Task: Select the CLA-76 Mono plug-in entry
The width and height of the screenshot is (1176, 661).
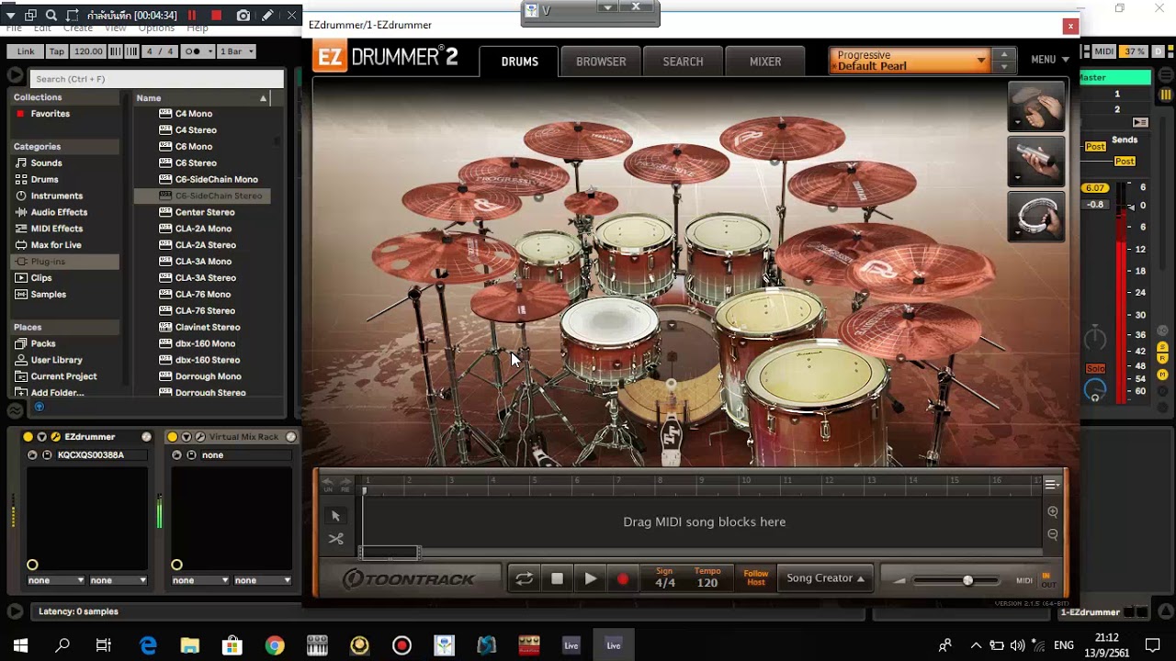Action: click(203, 295)
